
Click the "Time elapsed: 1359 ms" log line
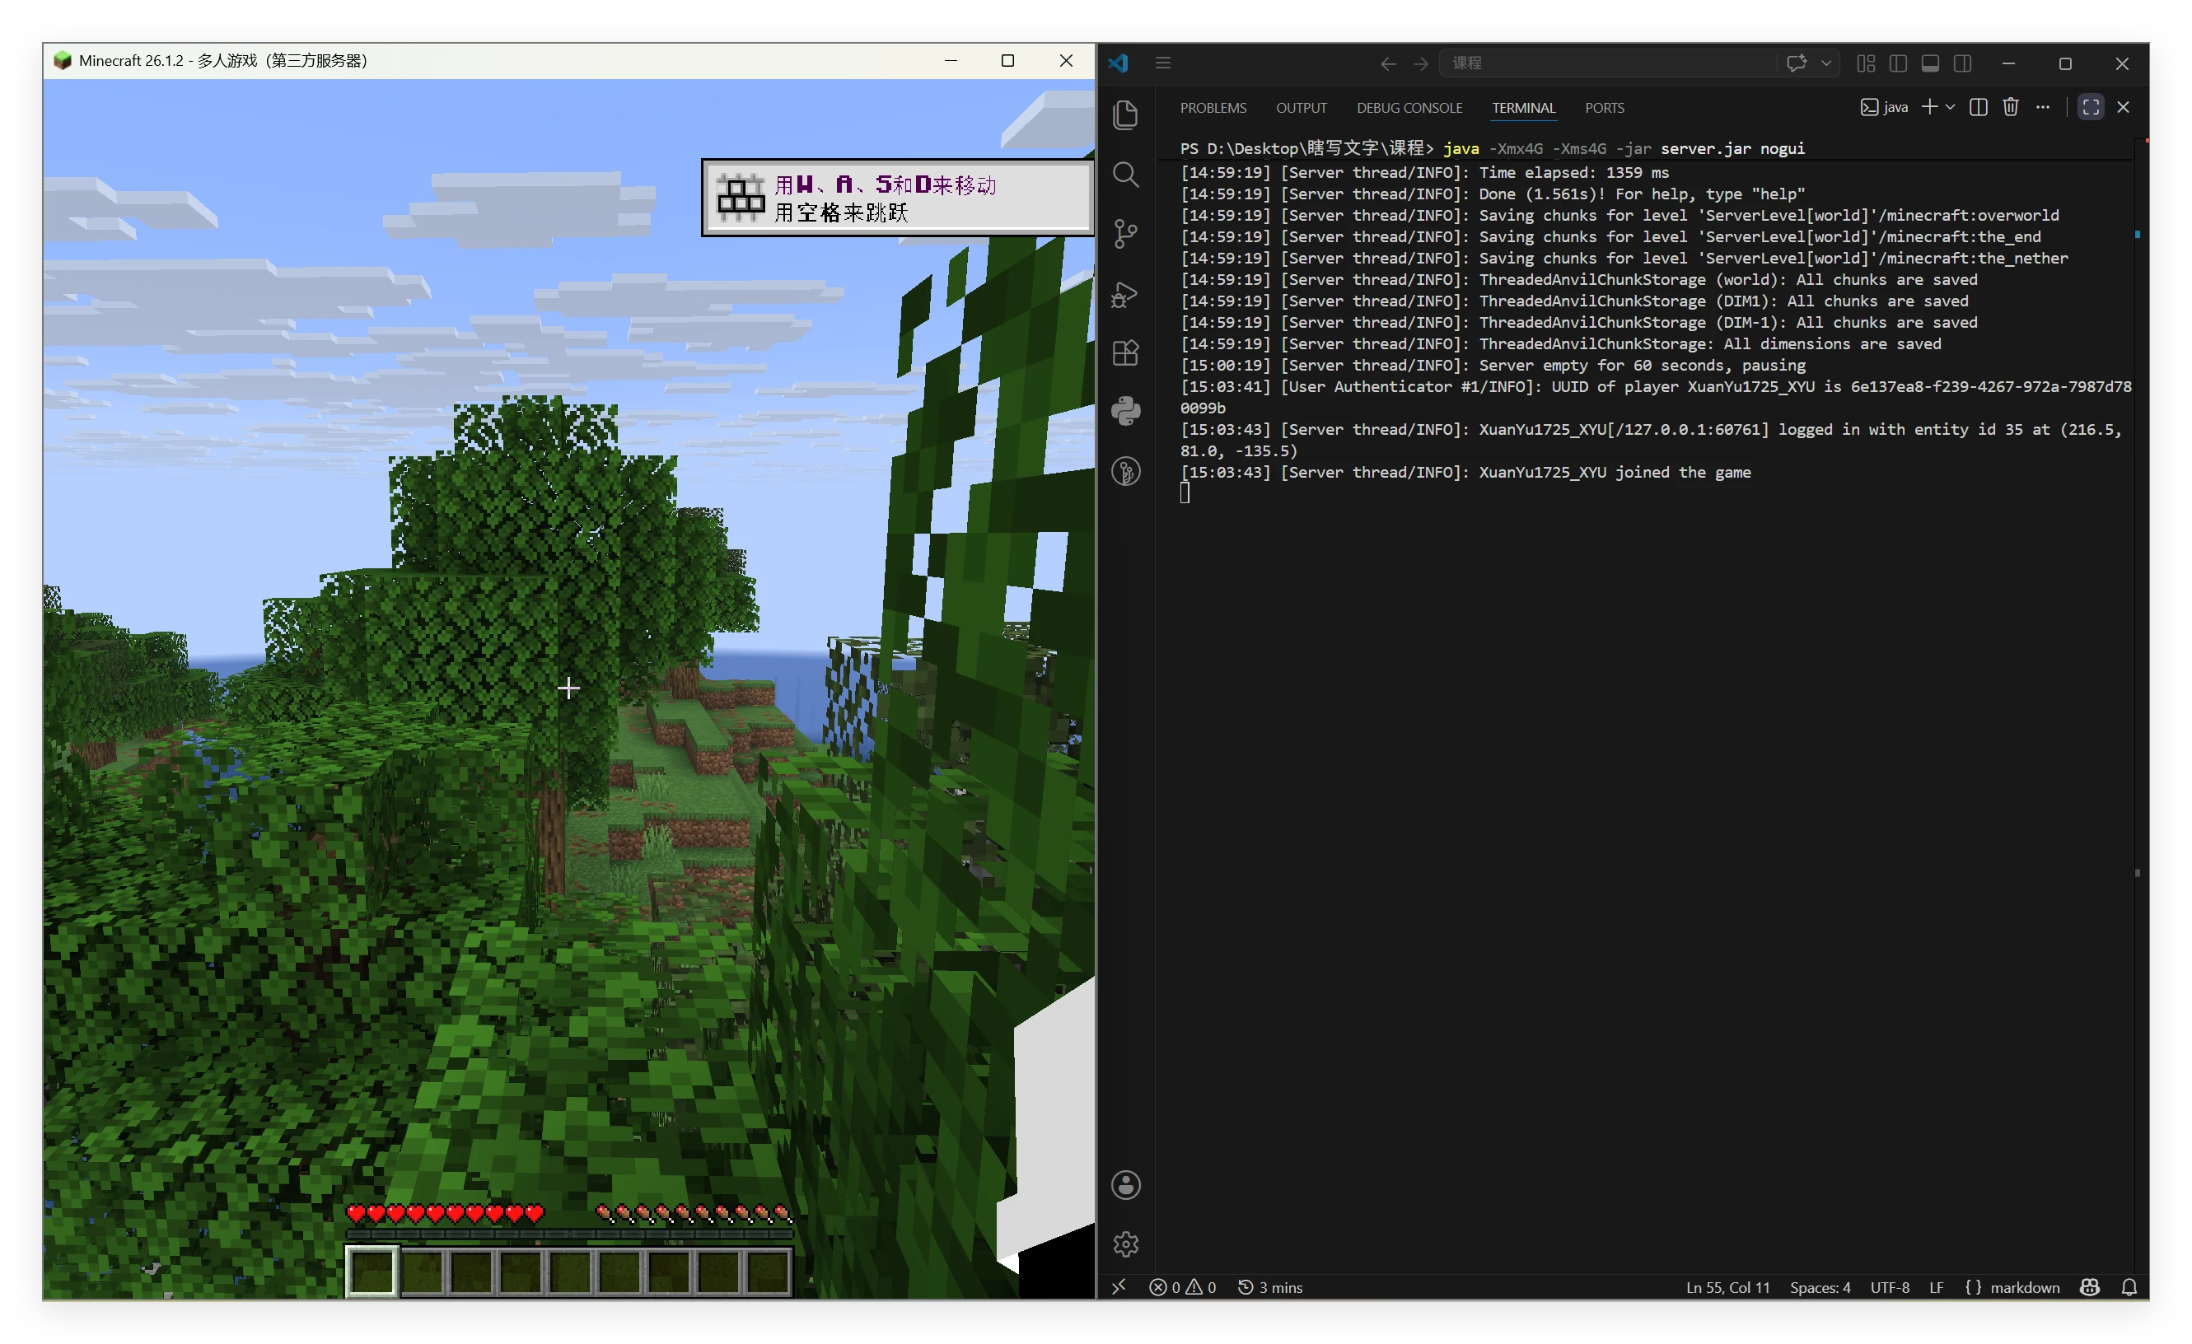[x=1424, y=173]
